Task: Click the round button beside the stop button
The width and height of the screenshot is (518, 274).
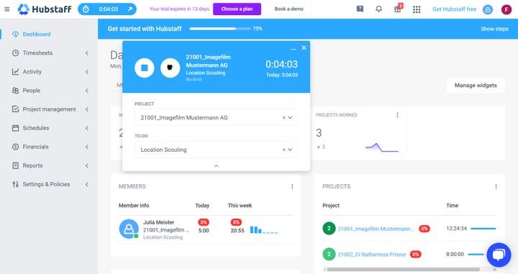Action: [x=170, y=68]
